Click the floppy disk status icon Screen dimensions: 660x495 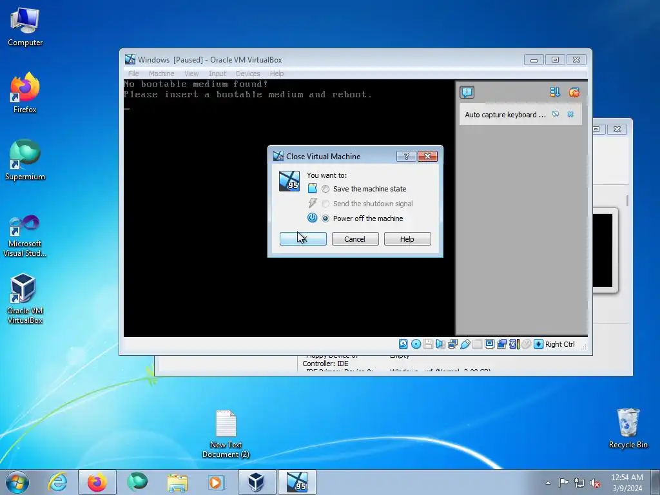click(428, 344)
